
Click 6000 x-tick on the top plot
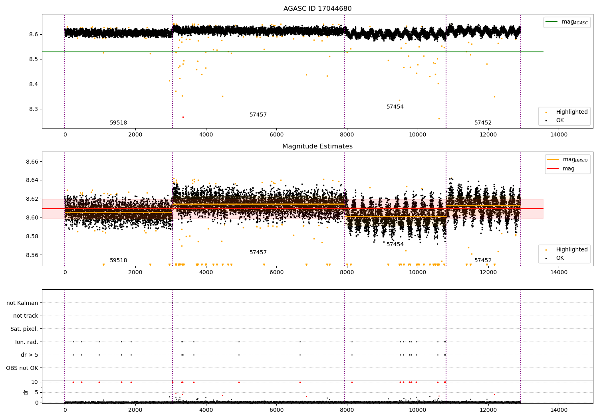(x=276, y=135)
